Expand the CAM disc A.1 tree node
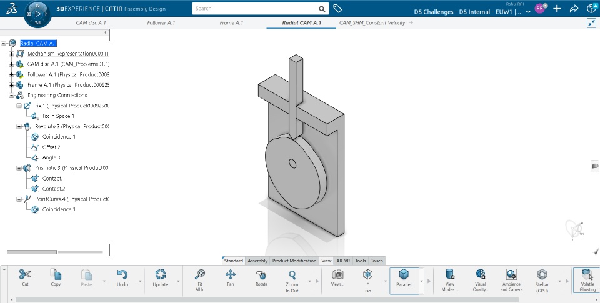Image resolution: width=600 pixels, height=303 pixels. pos(11,64)
